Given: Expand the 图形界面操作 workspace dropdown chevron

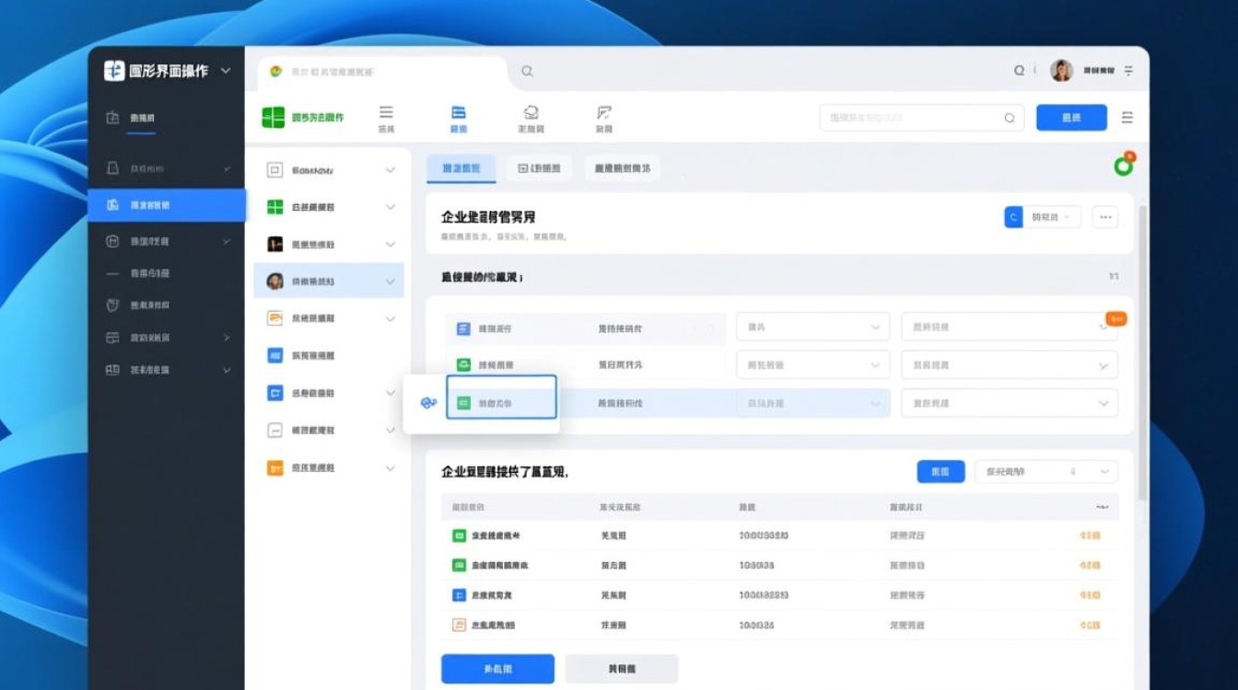Looking at the screenshot, I should [x=226, y=71].
